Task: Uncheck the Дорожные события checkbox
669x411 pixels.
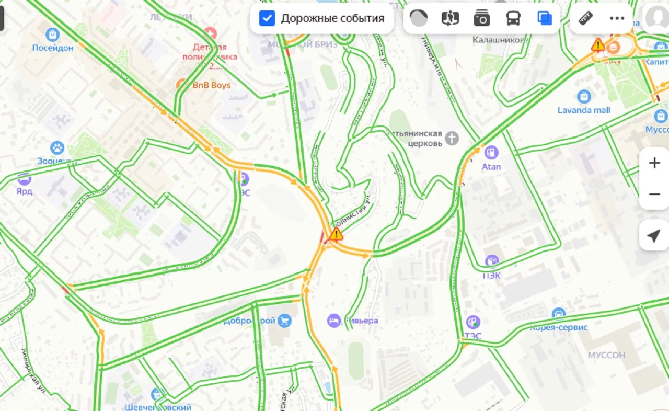Action: click(267, 18)
